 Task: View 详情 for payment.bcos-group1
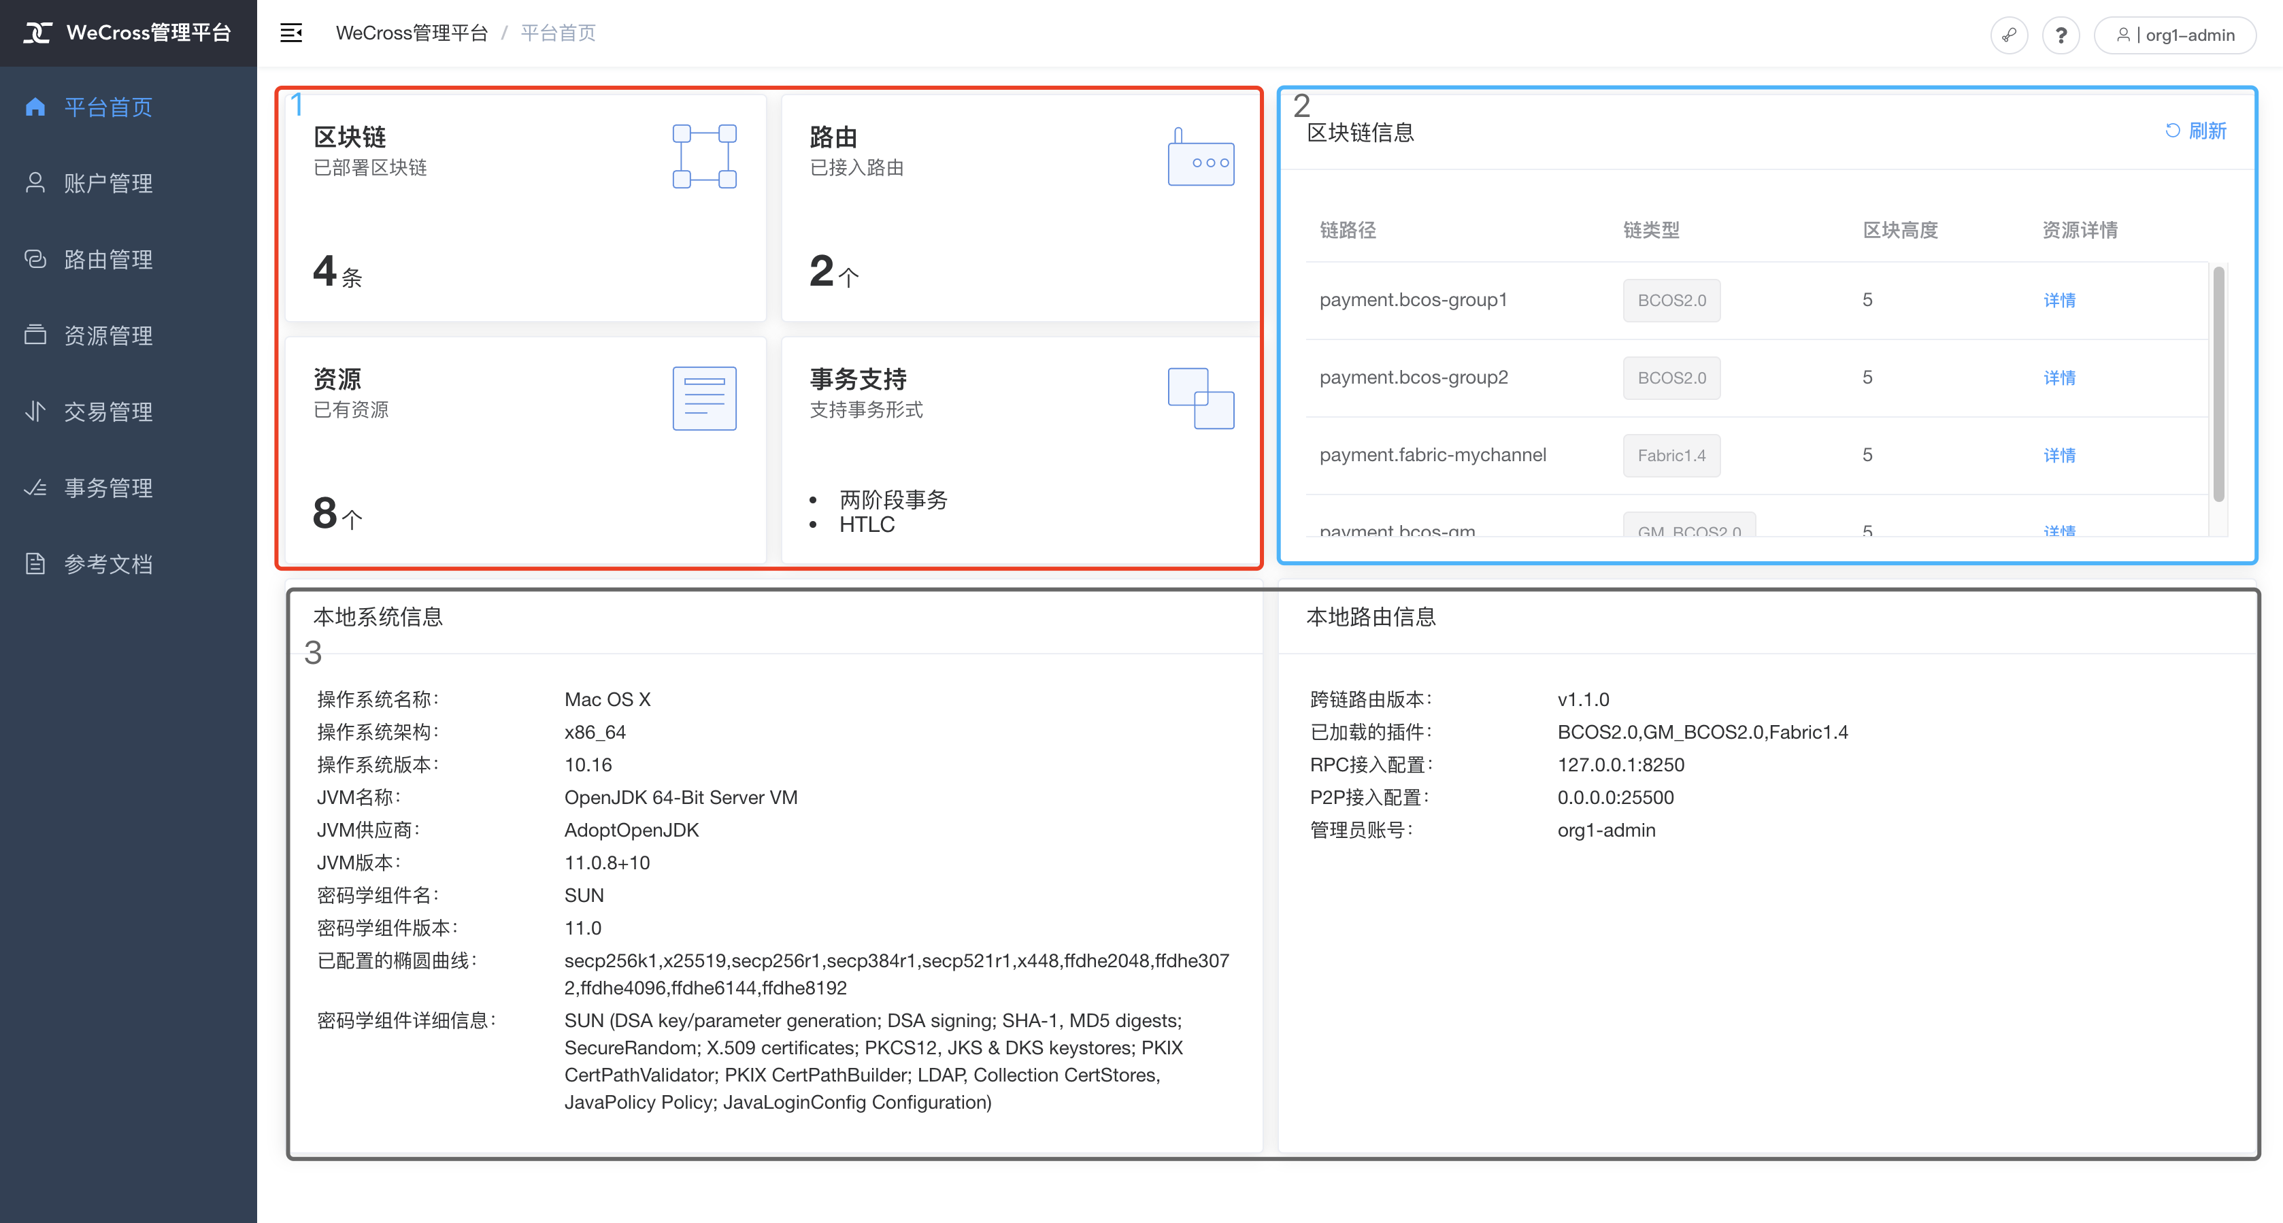pyautogui.click(x=2059, y=301)
